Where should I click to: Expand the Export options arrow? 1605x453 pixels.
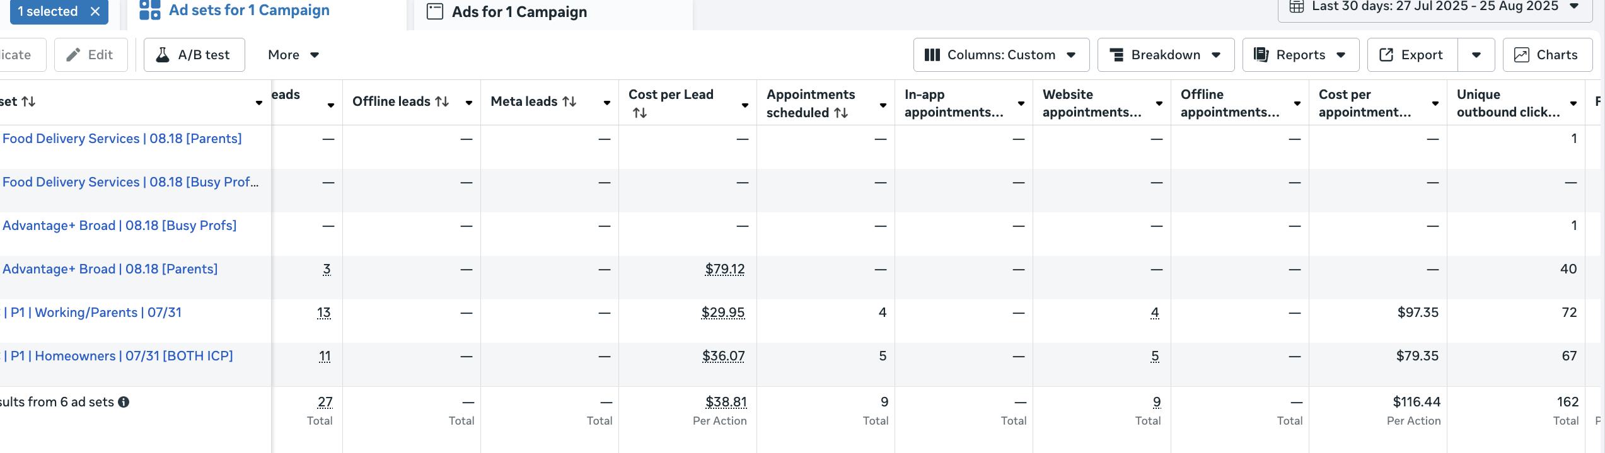click(1476, 55)
